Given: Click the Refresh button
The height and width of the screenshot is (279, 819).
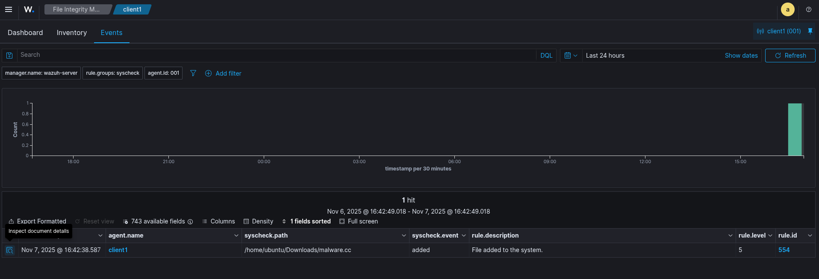Looking at the screenshot, I should (x=790, y=56).
